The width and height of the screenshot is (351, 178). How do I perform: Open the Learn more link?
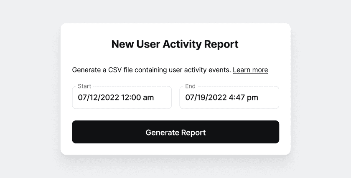click(250, 70)
